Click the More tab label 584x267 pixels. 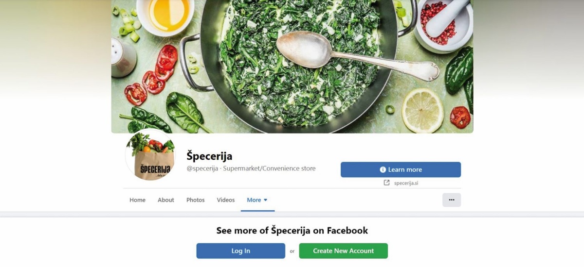254,200
